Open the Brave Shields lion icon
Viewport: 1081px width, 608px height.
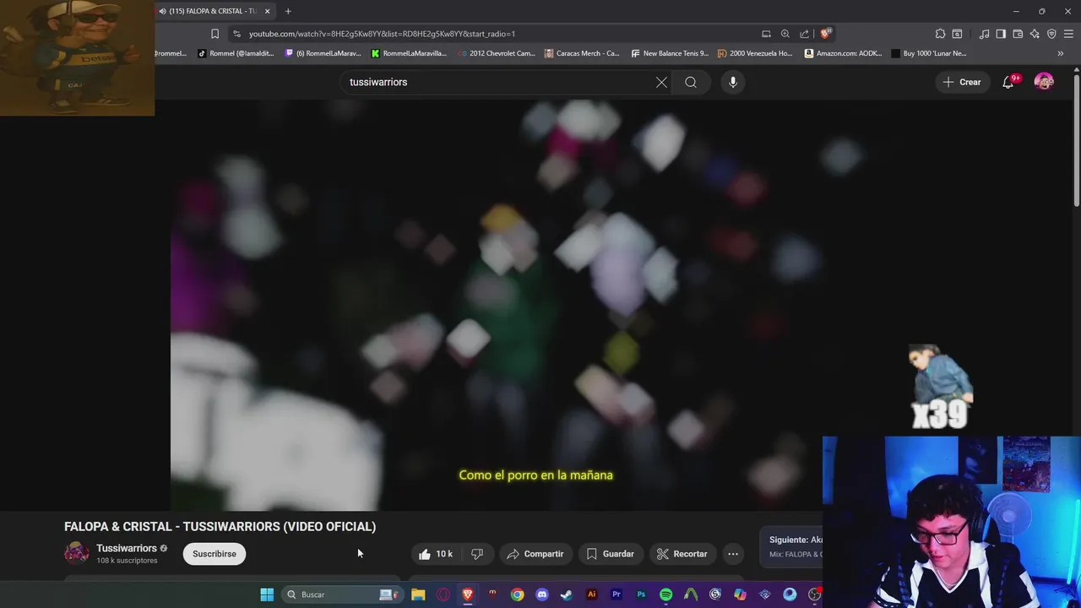pyautogui.click(x=826, y=34)
